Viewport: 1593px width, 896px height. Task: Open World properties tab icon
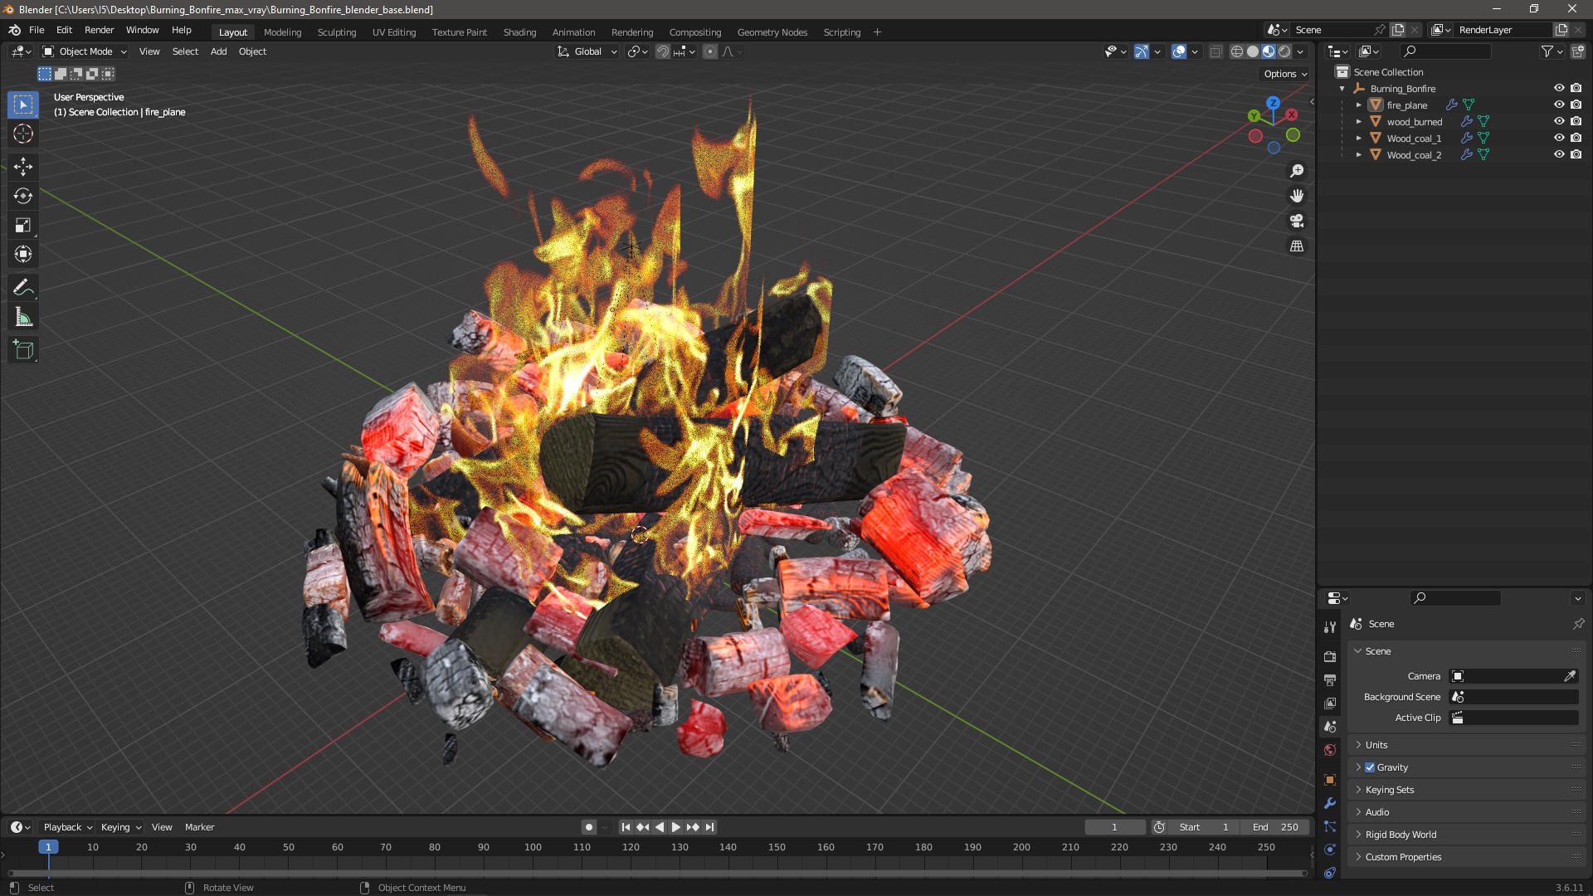point(1330,750)
